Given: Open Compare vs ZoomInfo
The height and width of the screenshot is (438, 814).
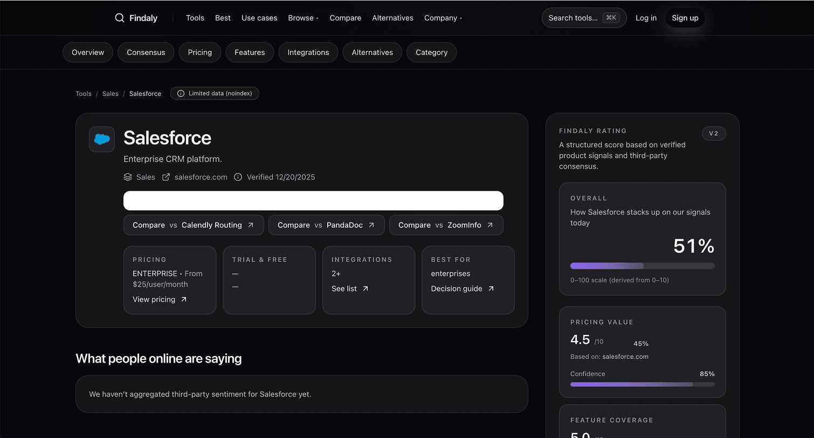Looking at the screenshot, I should click(x=446, y=225).
